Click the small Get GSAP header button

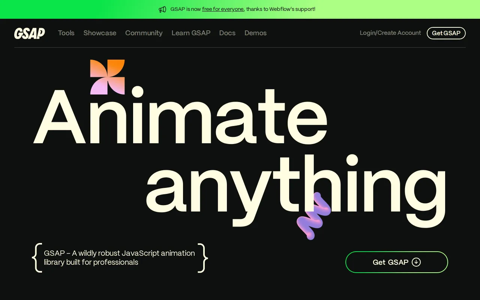(x=446, y=33)
